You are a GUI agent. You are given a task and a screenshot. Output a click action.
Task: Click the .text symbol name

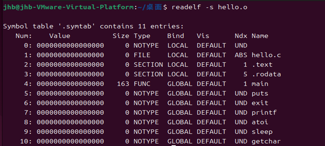(262, 65)
